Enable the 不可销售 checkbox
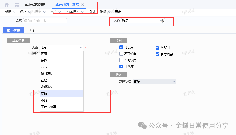236x135 pixels. (x=121, y=54)
